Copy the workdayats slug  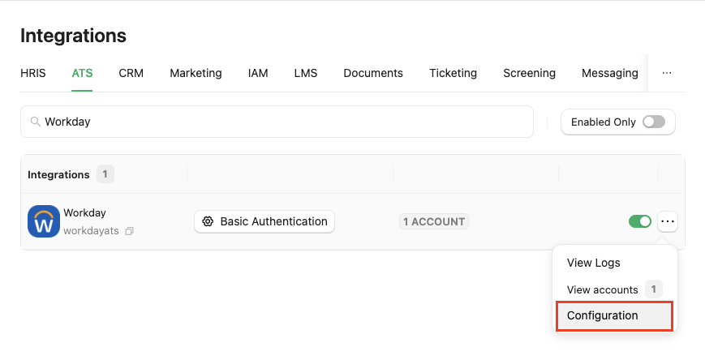(x=130, y=231)
